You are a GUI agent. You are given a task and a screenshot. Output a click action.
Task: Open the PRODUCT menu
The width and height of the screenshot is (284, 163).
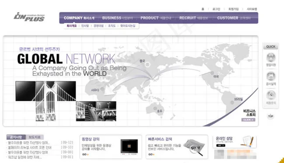[156, 18]
